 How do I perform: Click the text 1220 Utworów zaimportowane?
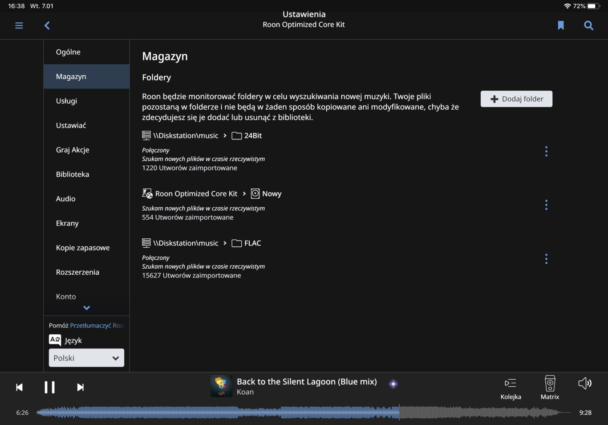point(190,168)
